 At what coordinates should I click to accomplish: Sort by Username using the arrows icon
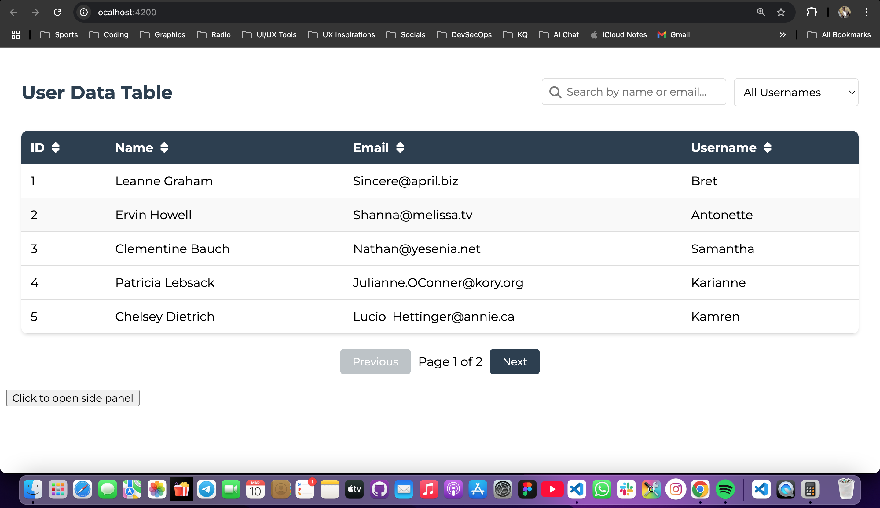(x=767, y=147)
